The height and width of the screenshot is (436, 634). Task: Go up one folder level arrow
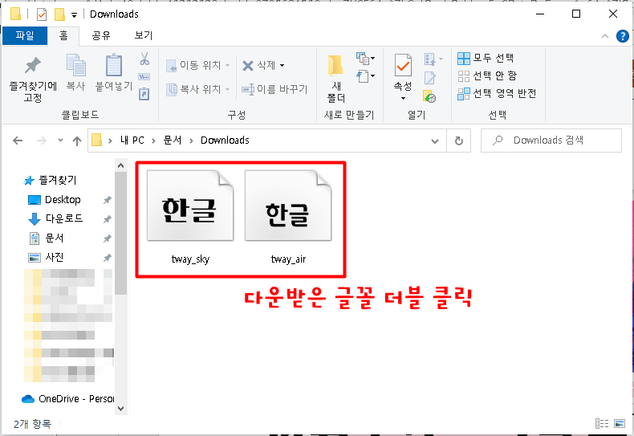coord(77,141)
